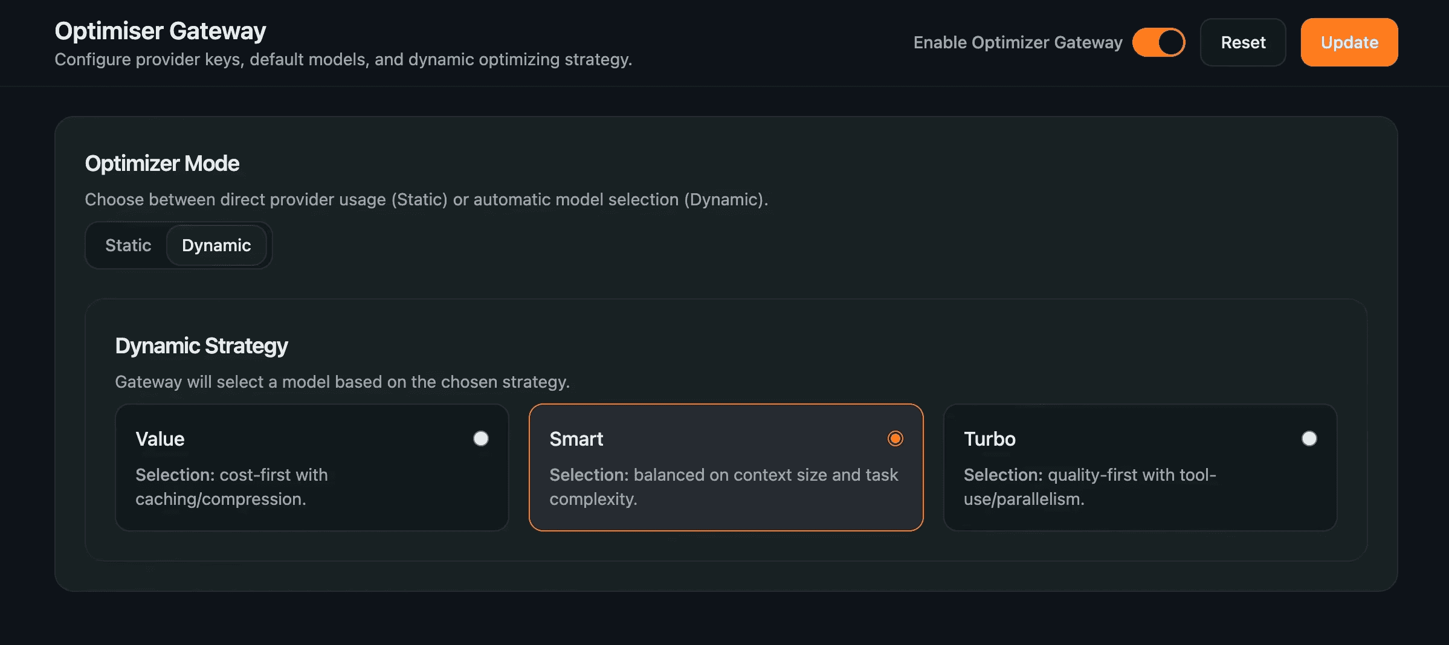Select the Dynamic mode tab

216,245
